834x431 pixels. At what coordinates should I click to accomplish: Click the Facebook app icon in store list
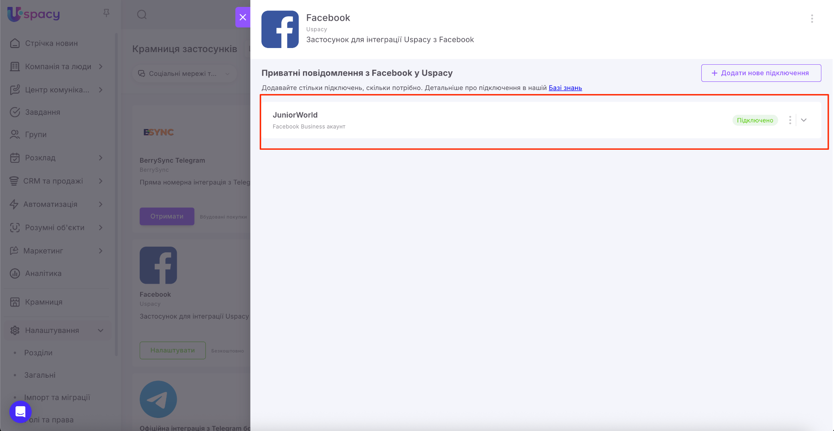[x=158, y=265]
